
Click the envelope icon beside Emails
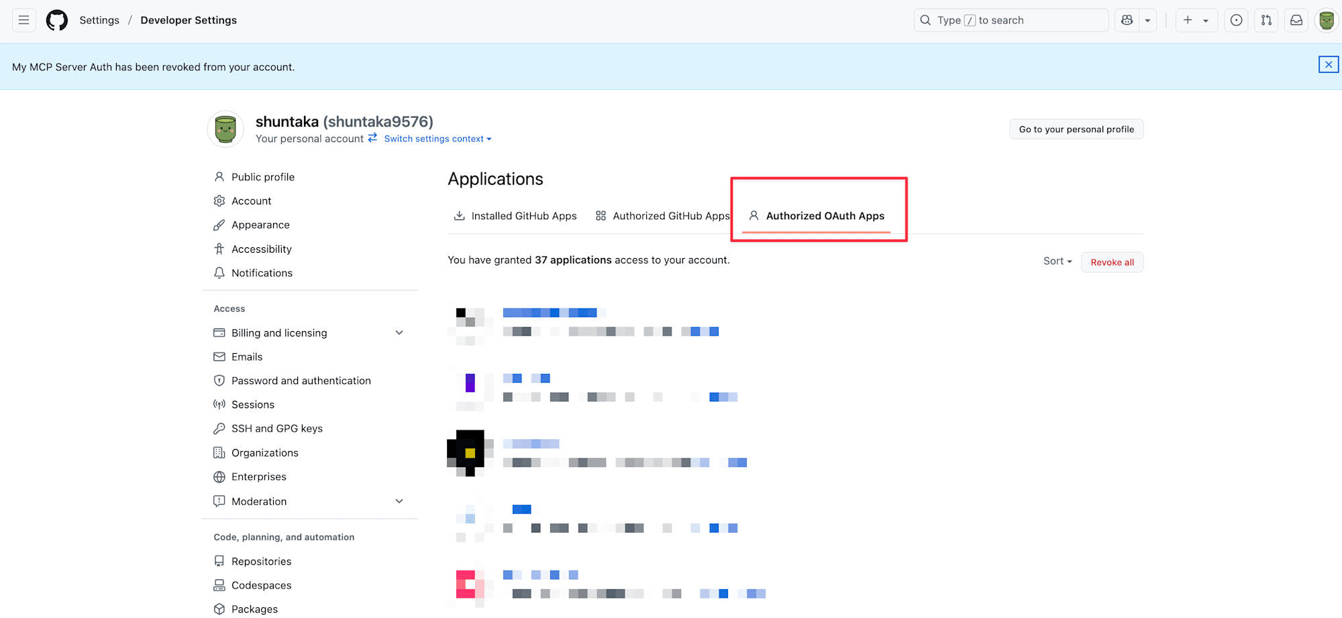(x=219, y=357)
